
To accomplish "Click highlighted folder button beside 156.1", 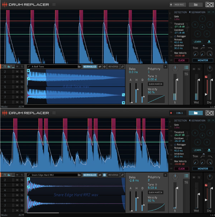I will pyautogui.click(x=196, y=113).
